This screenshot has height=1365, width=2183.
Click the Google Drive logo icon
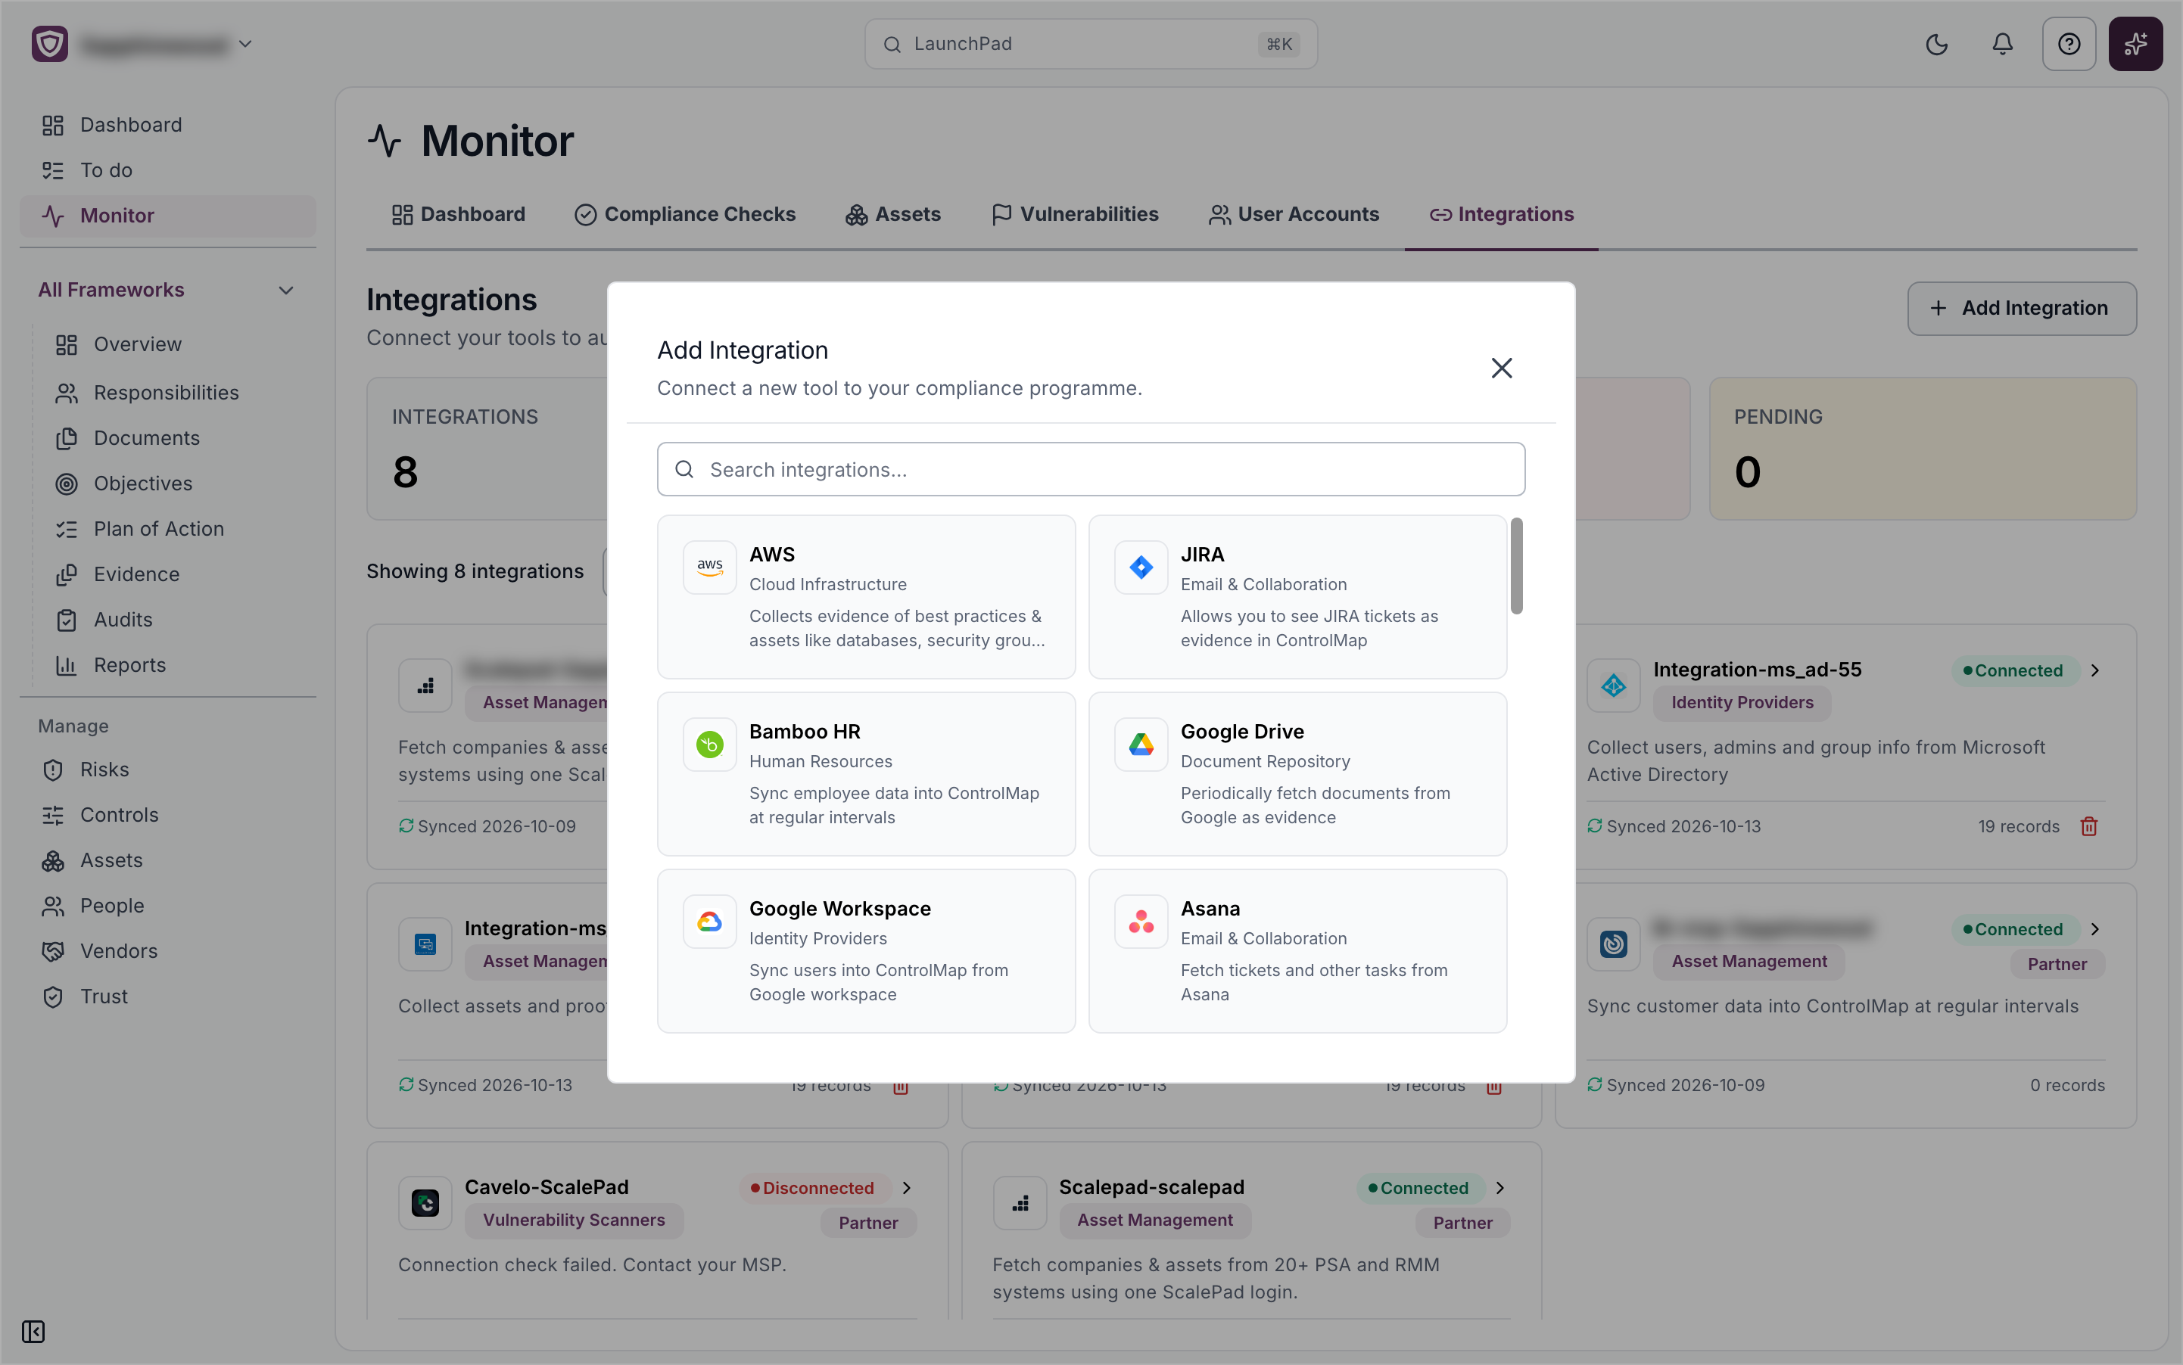(x=1141, y=745)
